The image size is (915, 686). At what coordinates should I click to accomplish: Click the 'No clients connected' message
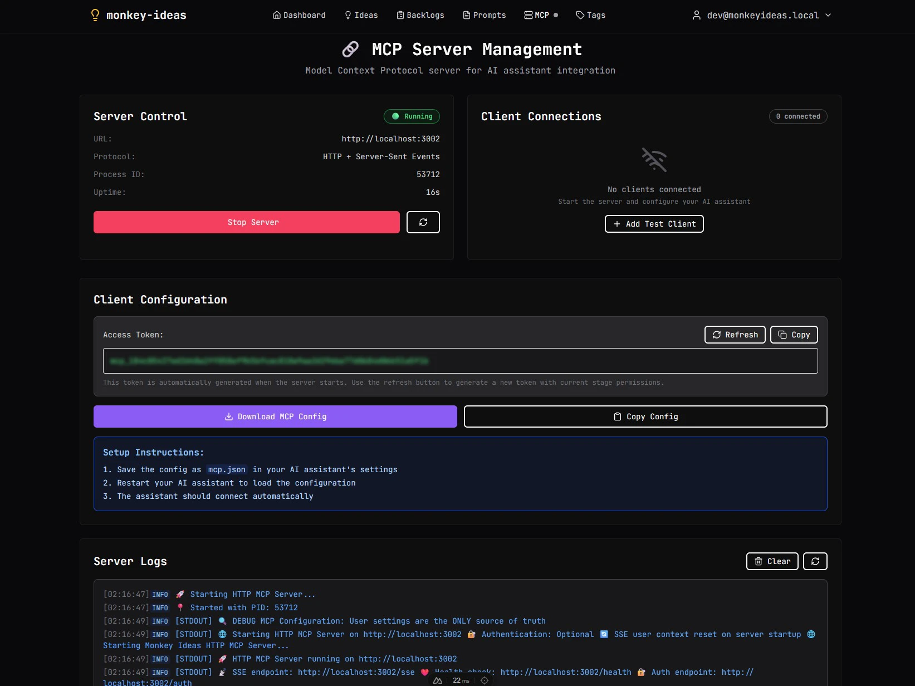(654, 189)
